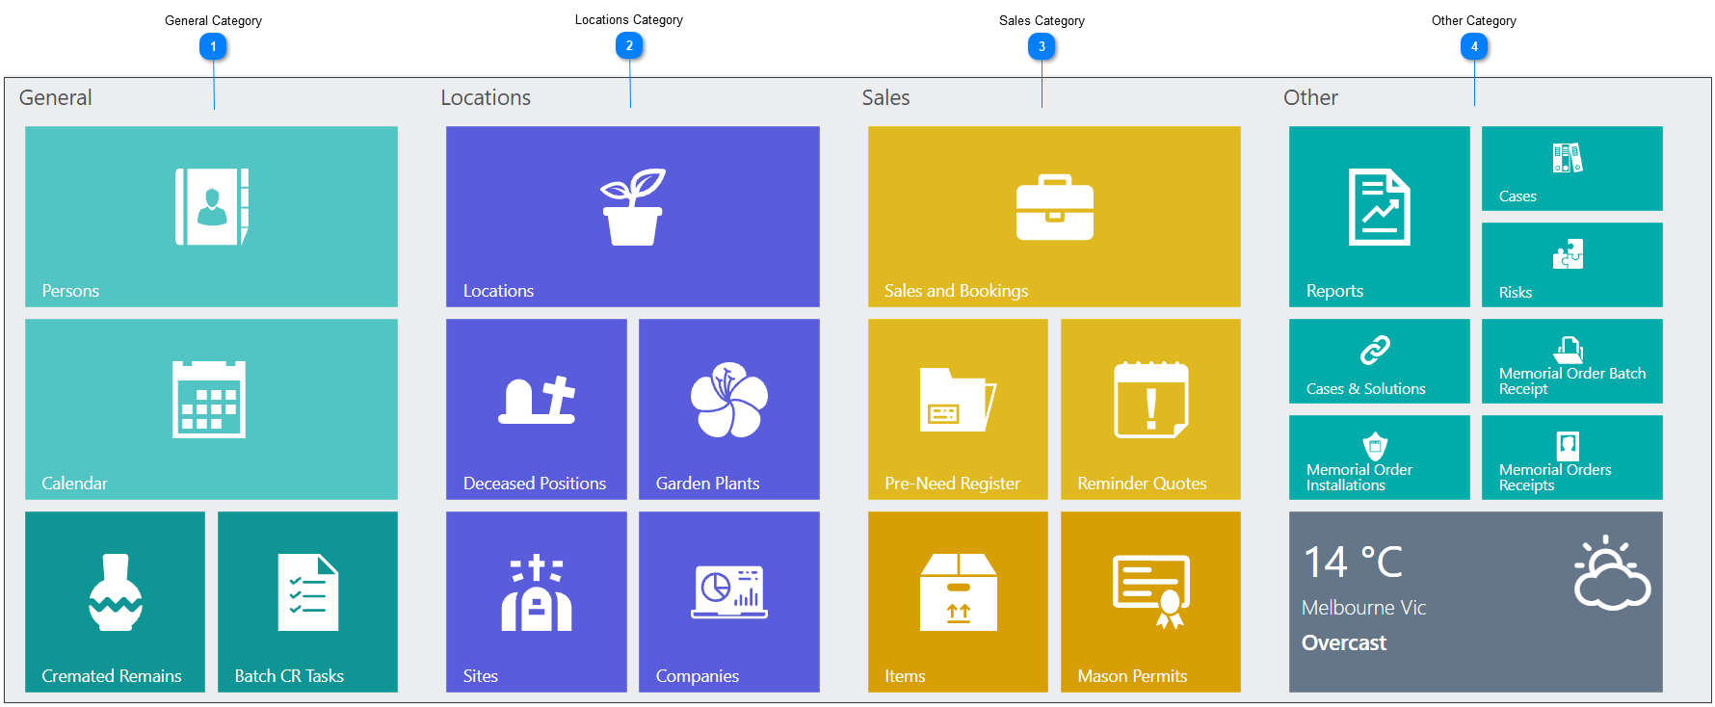Click the Calendar grid icon
This screenshot has width=1715, height=707.
209,400
